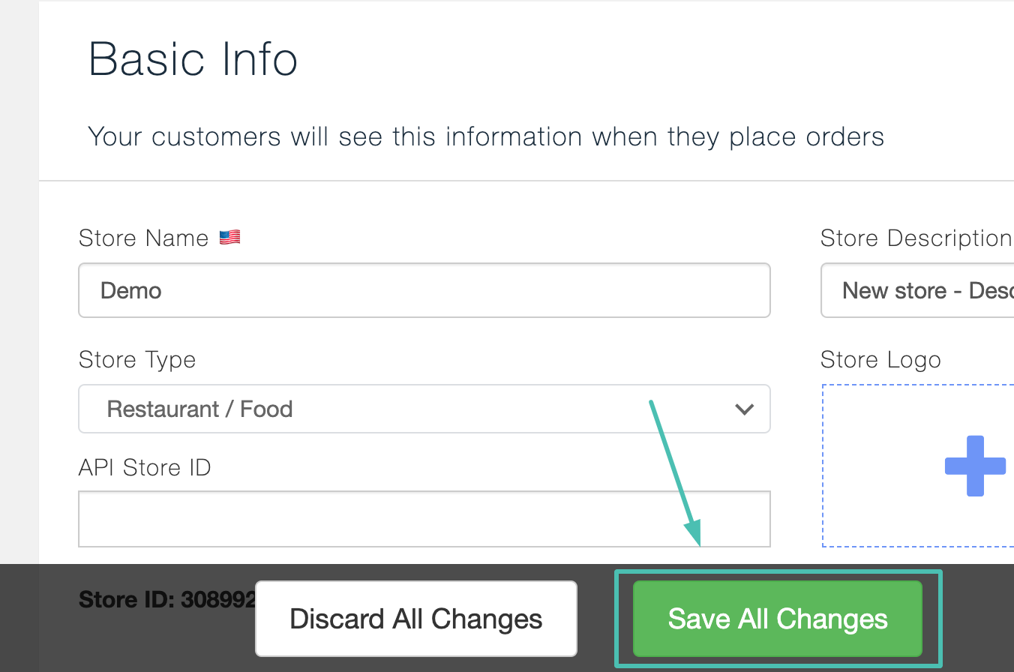Click the API Store ID label
This screenshot has width=1014, height=672.
point(145,468)
